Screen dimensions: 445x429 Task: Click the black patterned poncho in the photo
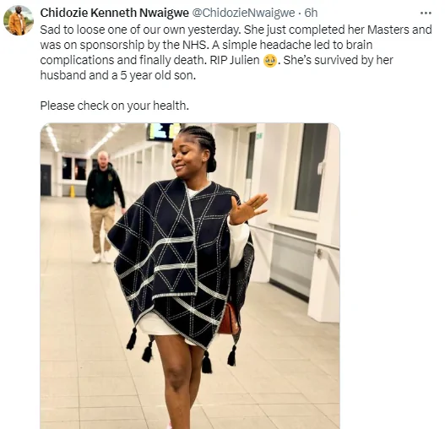click(179, 264)
